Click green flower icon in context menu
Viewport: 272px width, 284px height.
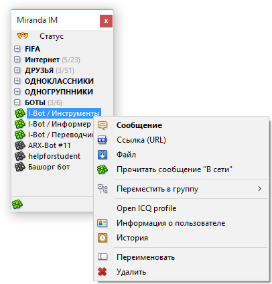tap(103, 169)
